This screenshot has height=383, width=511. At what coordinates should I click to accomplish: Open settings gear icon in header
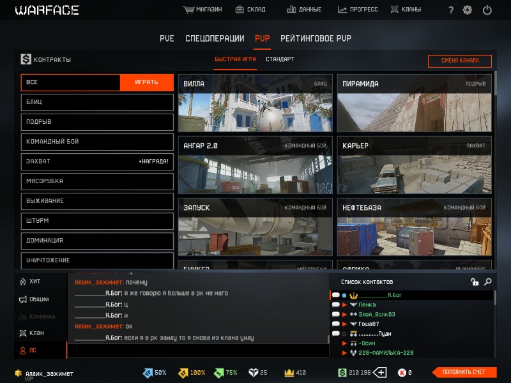pos(468,10)
